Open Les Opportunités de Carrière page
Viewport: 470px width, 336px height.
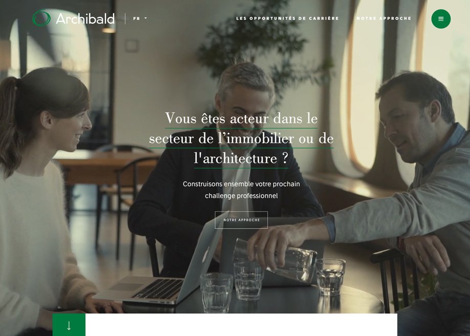(x=287, y=18)
